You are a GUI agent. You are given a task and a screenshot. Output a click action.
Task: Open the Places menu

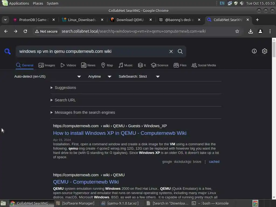pos(38,3)
